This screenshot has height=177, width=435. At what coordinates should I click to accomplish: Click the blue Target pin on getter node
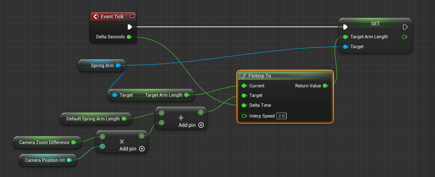(x=115, y=95)
